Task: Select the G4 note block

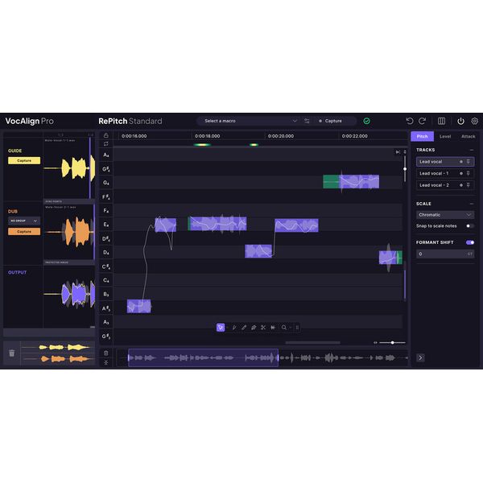Action: point(351,181)
